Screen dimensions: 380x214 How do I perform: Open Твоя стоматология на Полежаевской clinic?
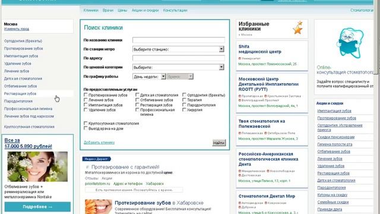262,124
